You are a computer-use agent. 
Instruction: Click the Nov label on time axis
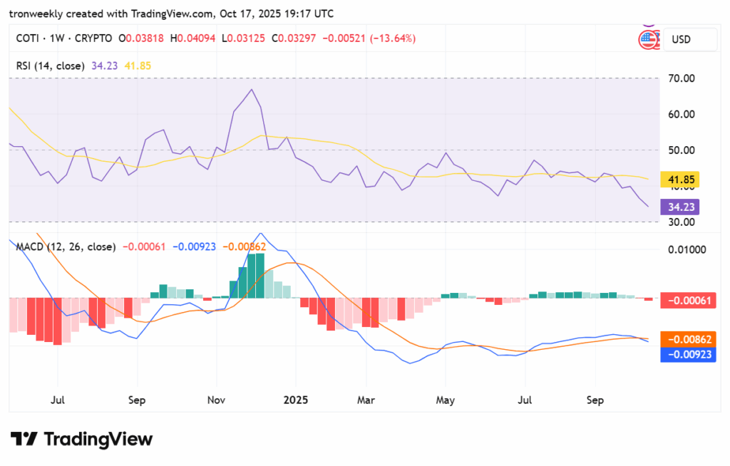tap(215, 400)
